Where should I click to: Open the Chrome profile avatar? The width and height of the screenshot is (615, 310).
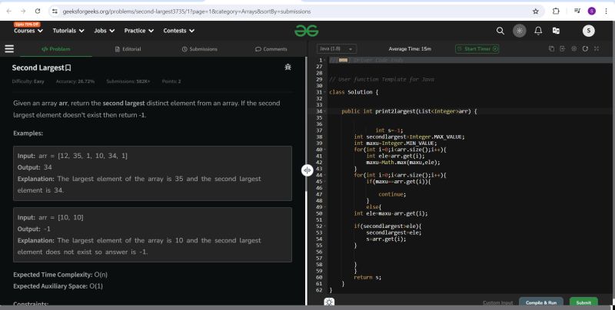(591, 11)
